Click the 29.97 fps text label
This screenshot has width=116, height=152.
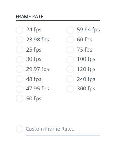[x=38, y=69]
